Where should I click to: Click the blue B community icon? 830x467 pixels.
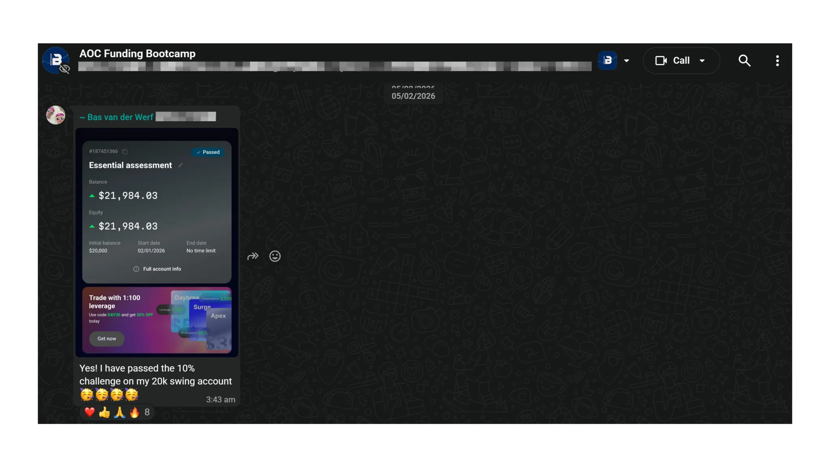(607, 61)
